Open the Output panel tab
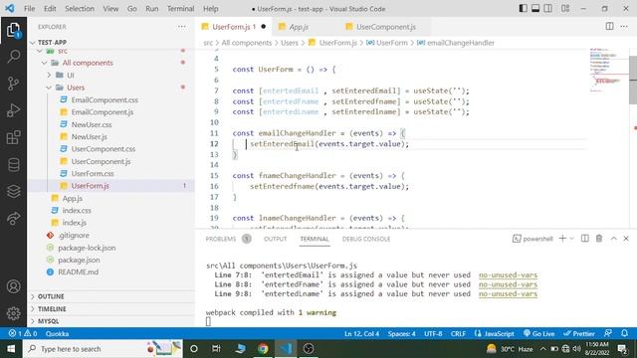The width and height of the screenshot is (637, 358). coord(275,239)
